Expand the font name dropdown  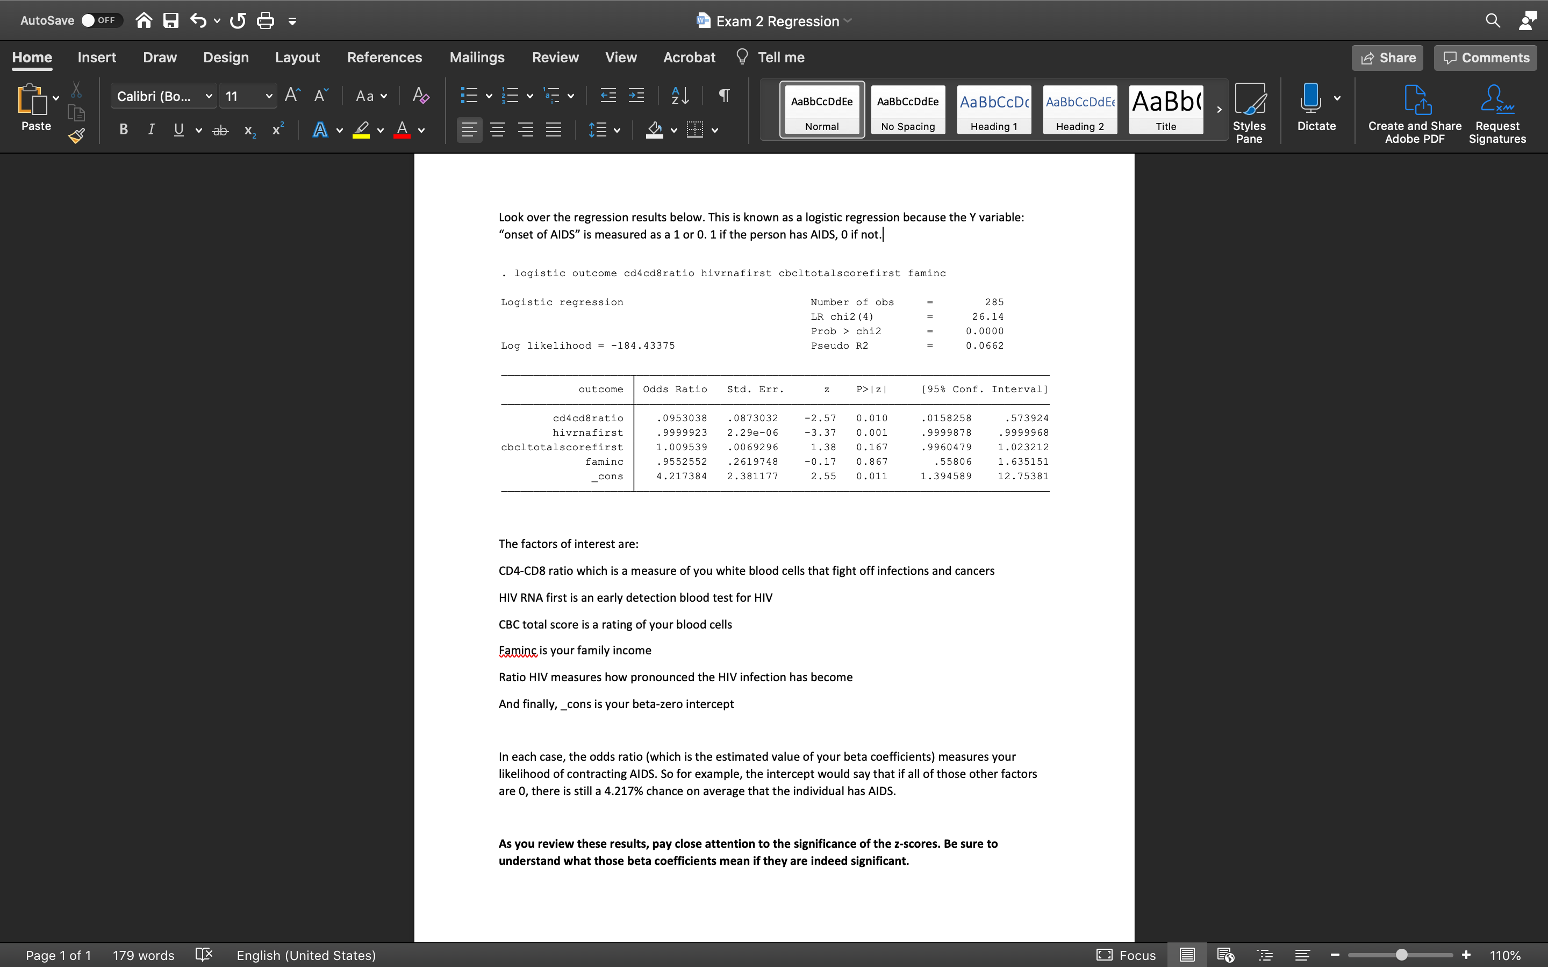coord(206,96)
